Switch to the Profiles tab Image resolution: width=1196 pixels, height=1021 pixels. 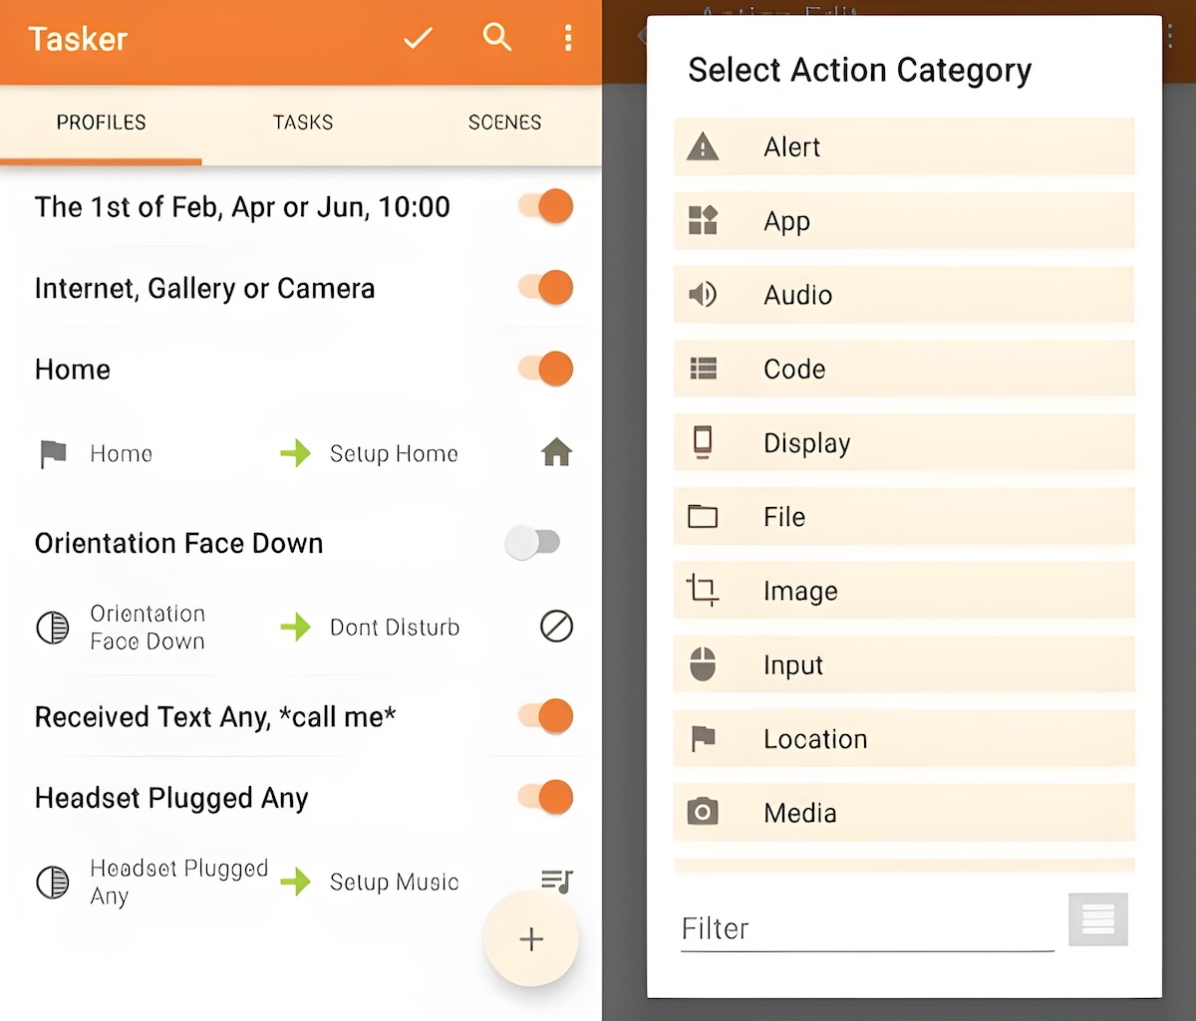click(101, 124)
